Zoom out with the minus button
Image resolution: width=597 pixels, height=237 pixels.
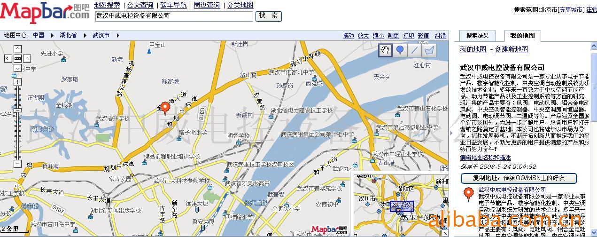pos(17,164)
